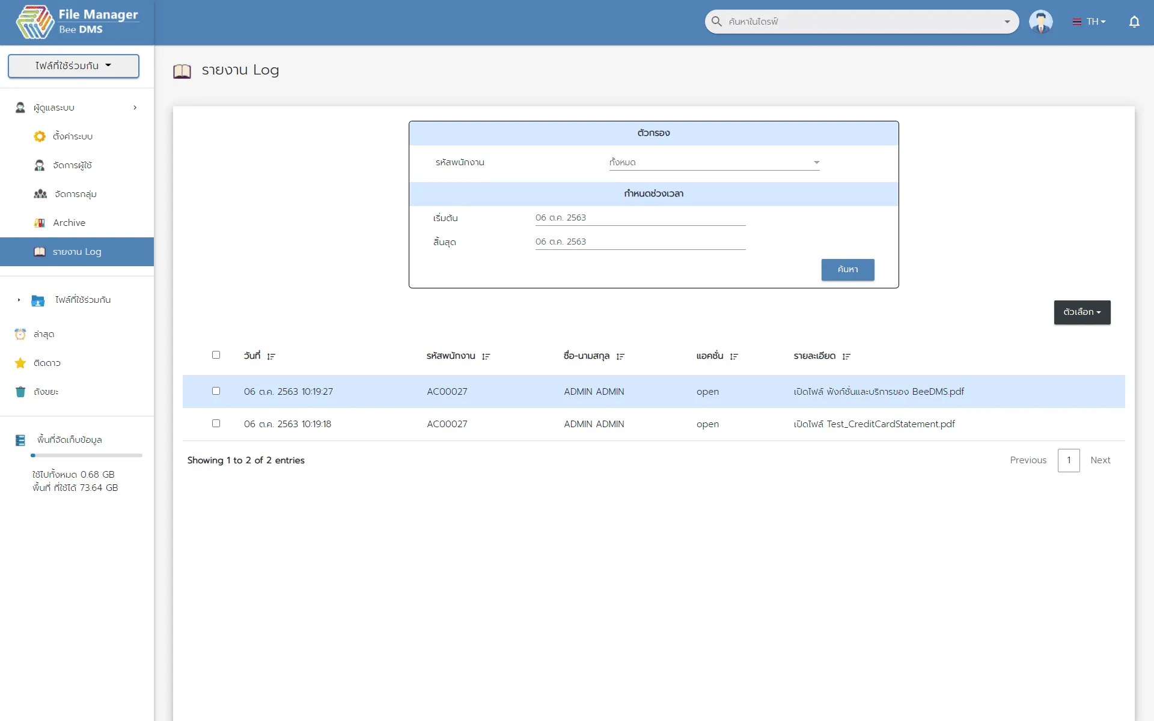
Task: Click the search magnifier icon
Action: pos(716,22)
